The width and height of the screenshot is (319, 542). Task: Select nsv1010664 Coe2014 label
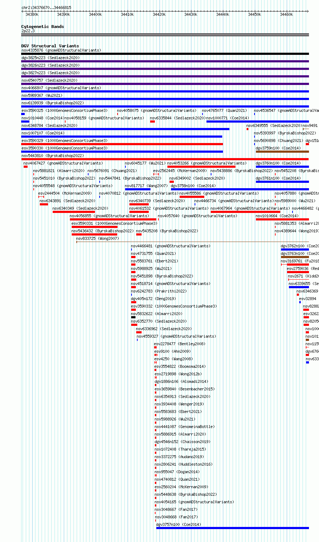click(x=277, y=216)
